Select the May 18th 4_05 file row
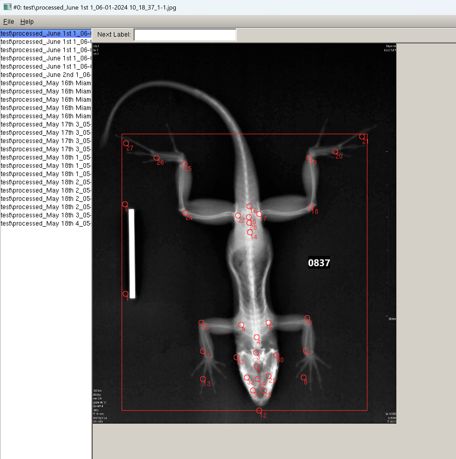Screen dimensions: 456x459 click(x=46, y=223)
